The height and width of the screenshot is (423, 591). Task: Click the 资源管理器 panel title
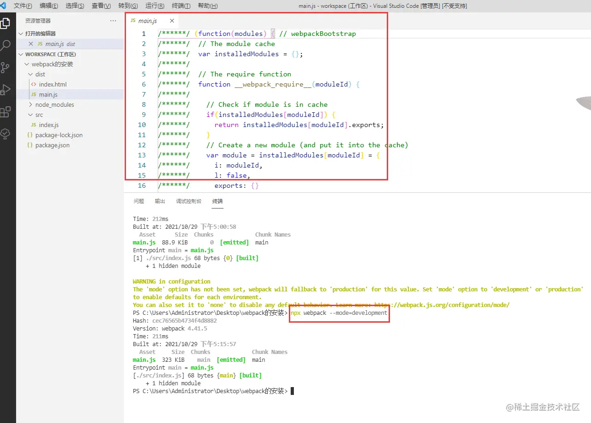click(x=38, y=21)
